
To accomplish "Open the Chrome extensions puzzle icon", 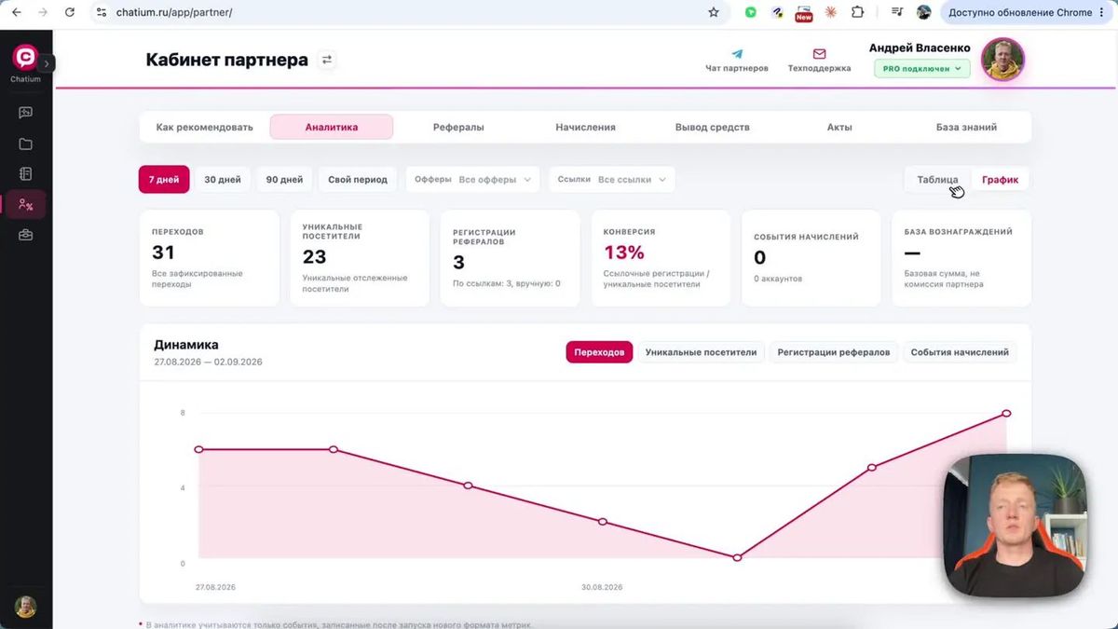I will 858,12.
